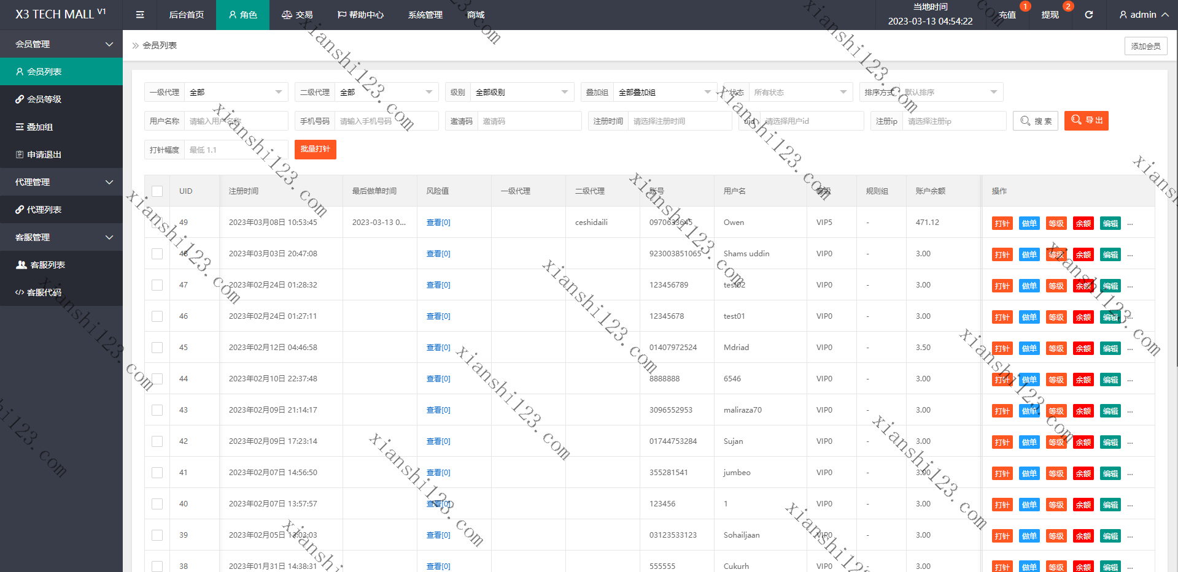Open the 帮助中心 top menu

[360, 15]
